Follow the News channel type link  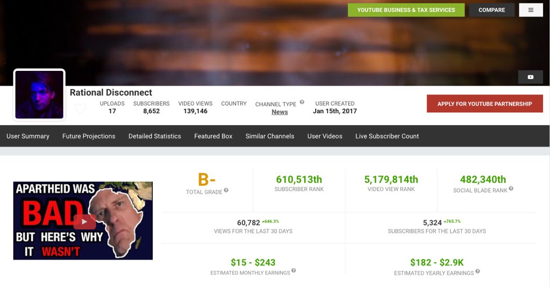click(280, 112)
